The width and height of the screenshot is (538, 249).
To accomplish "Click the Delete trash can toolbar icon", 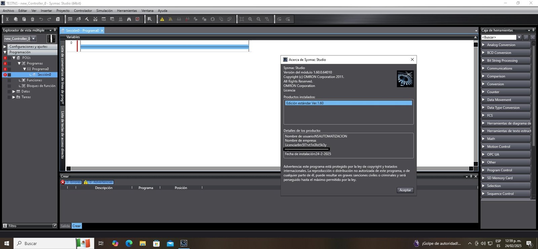I will 32,19.
